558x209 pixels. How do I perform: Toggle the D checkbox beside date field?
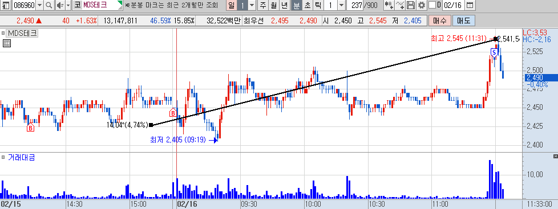[x=432, y=5]
